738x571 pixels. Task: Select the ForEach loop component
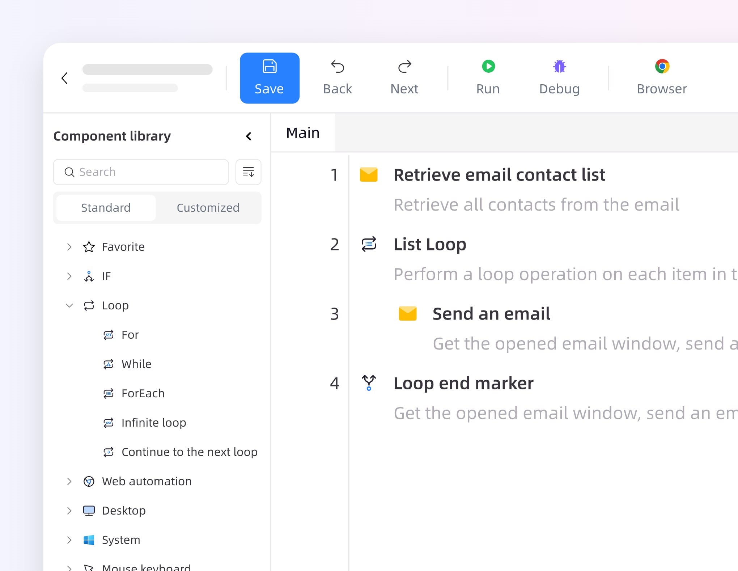[x=143, y=393]
